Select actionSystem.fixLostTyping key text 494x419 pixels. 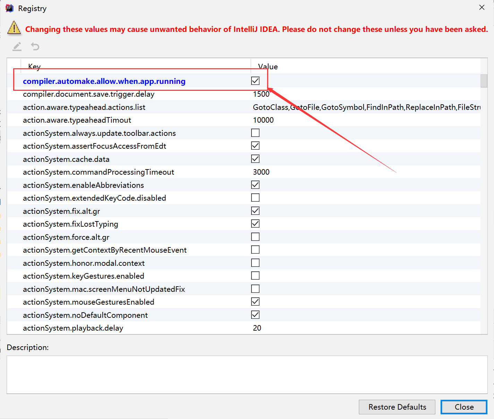click(70, 224)
